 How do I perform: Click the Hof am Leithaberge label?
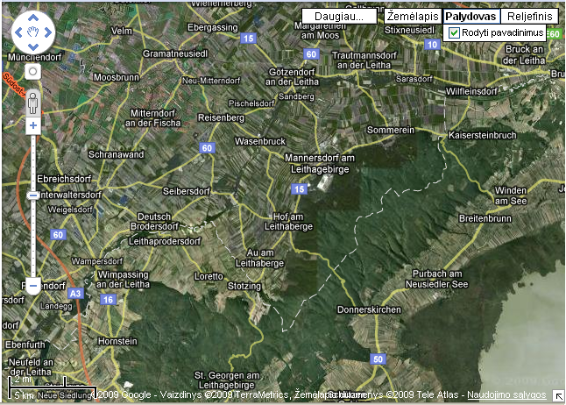coord(288,222)
